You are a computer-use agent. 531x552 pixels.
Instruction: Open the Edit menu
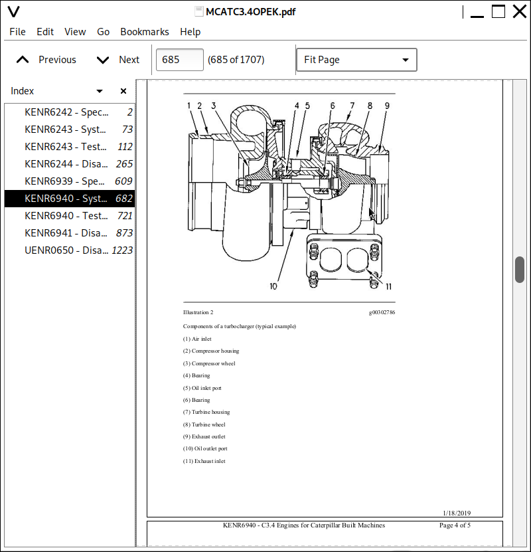pyautogui.click(x=45, y=32)
